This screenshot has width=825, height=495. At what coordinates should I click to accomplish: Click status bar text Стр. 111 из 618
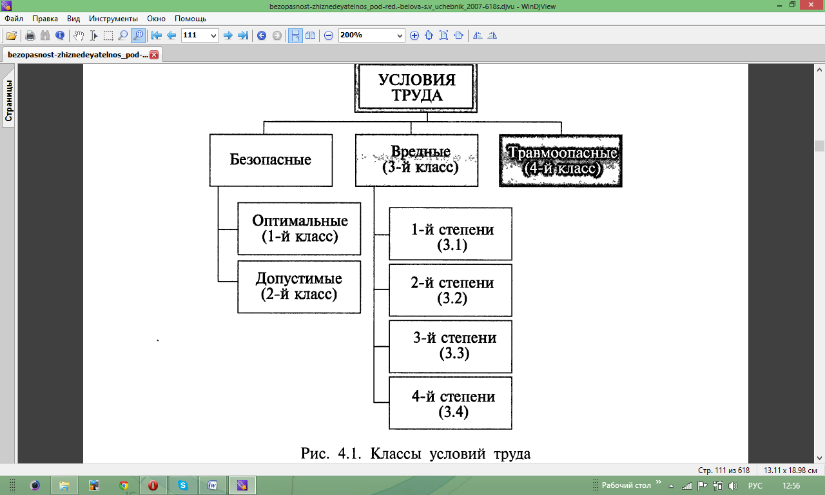click(724, 469)
